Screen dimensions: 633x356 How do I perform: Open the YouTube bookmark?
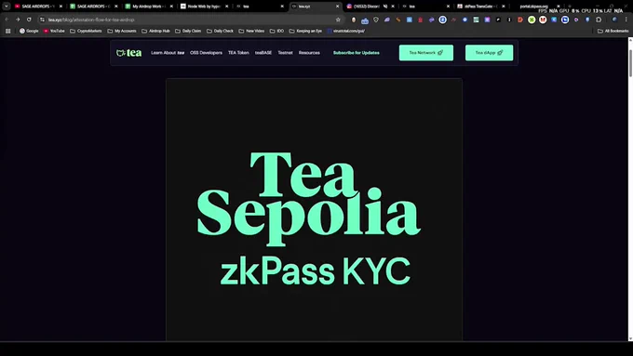pyautogui.click(x=54, y=31)
